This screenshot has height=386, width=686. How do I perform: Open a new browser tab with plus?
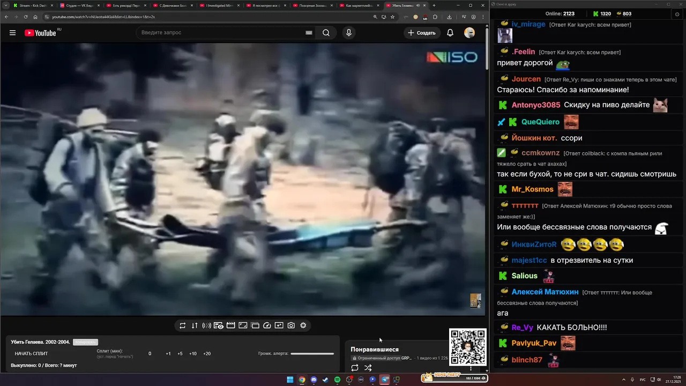click(x=434, y=5)
